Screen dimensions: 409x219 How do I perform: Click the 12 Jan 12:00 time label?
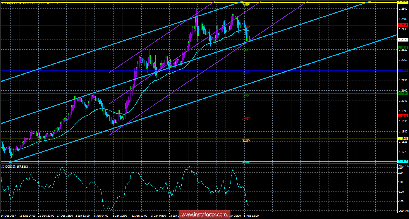[x=140, y=215]
